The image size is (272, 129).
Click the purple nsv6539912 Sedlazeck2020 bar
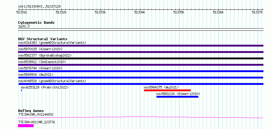(141, 65)
